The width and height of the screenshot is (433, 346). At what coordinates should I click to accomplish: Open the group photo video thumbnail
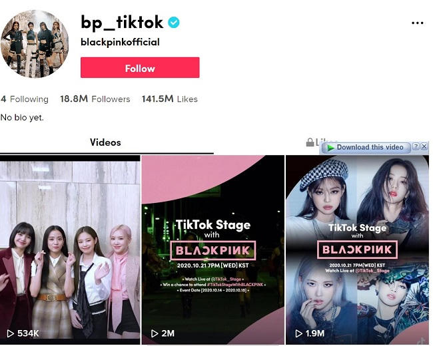70,250
